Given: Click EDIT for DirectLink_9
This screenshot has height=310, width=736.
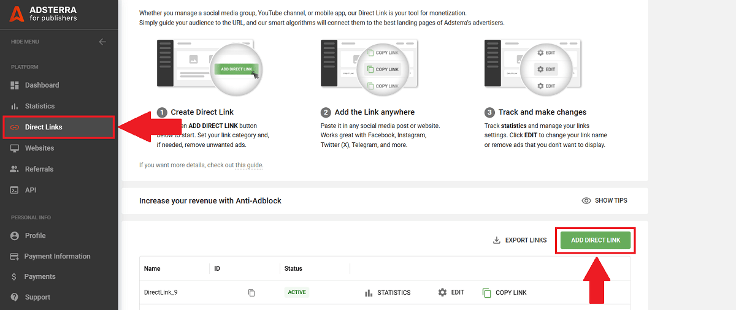Looking at the screenshot, I should tap(451, 292).
